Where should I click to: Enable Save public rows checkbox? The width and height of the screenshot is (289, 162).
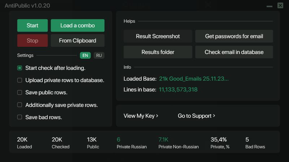(x=20, y=93)
